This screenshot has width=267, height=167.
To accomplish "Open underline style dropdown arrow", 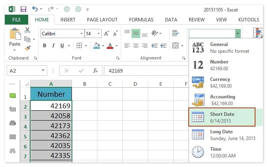I will tap(69, 46).
